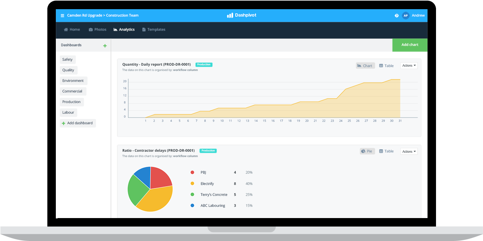Select the Production dashboard

(71, 102)
